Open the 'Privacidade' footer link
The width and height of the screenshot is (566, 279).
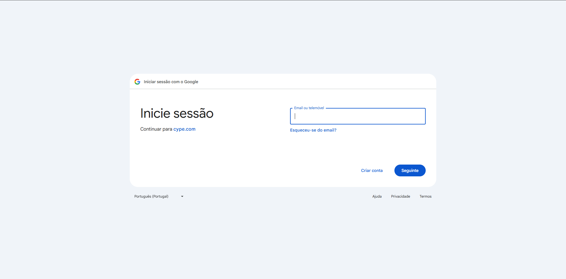pos(400,196)
